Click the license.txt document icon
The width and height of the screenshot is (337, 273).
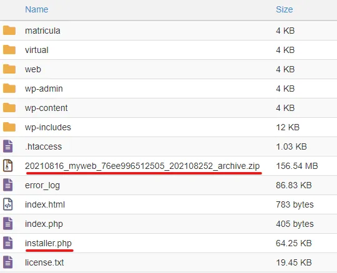[7, 262]
